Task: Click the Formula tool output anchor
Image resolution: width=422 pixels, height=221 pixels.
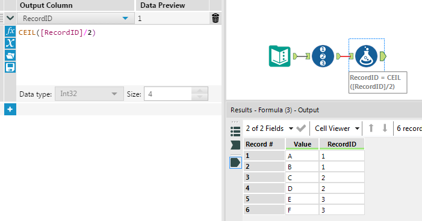Action: (x=383, y=56)
